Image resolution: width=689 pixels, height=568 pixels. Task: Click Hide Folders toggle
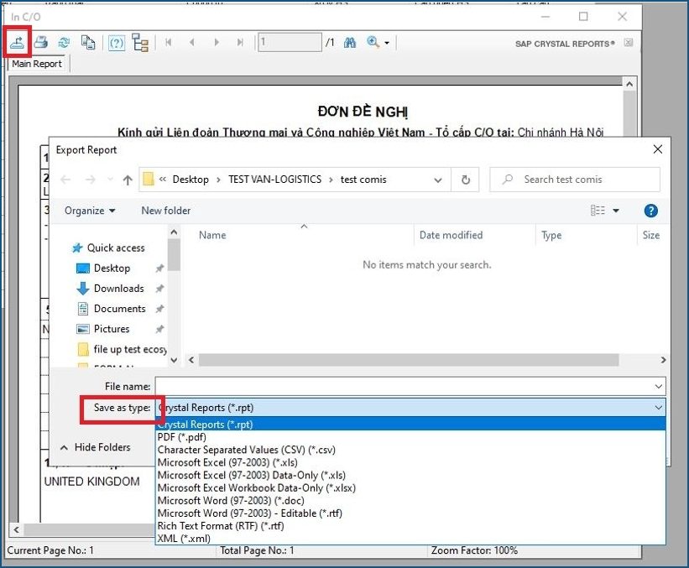96,447
